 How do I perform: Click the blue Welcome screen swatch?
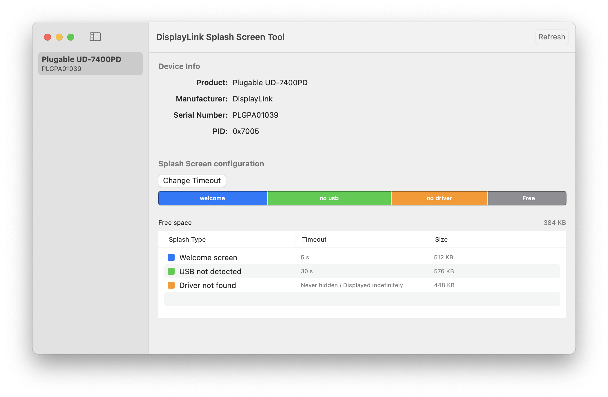coord(171,257)
